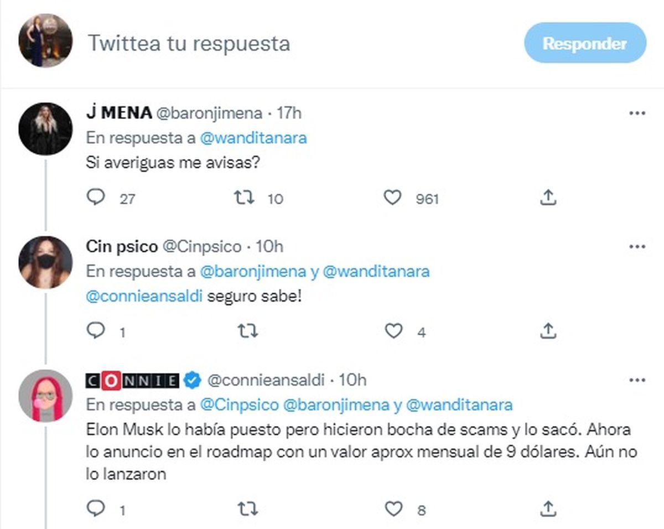This screenshot has width=664, height=529.
Task: Reply to Cin psico's tweet
Action: tap(96, 331)
